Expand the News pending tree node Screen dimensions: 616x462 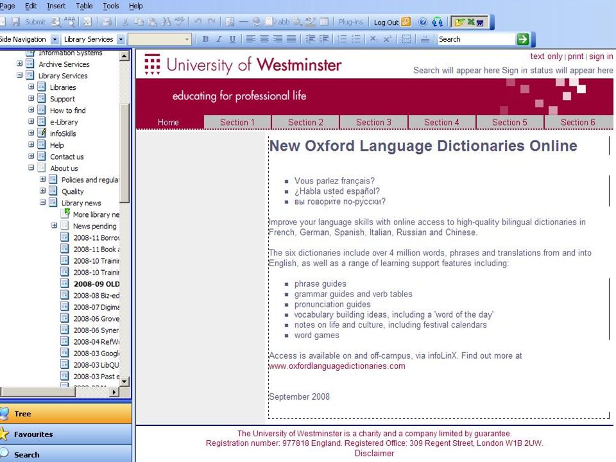point(54,225)
